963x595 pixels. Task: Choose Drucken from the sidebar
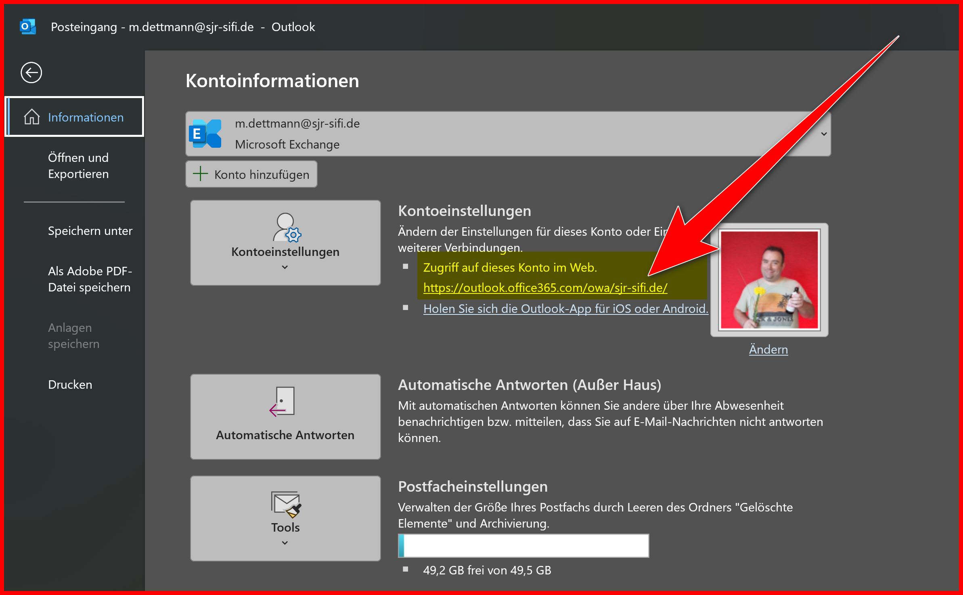(70, 384)
